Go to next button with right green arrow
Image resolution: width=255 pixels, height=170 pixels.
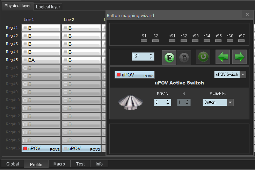239,57
